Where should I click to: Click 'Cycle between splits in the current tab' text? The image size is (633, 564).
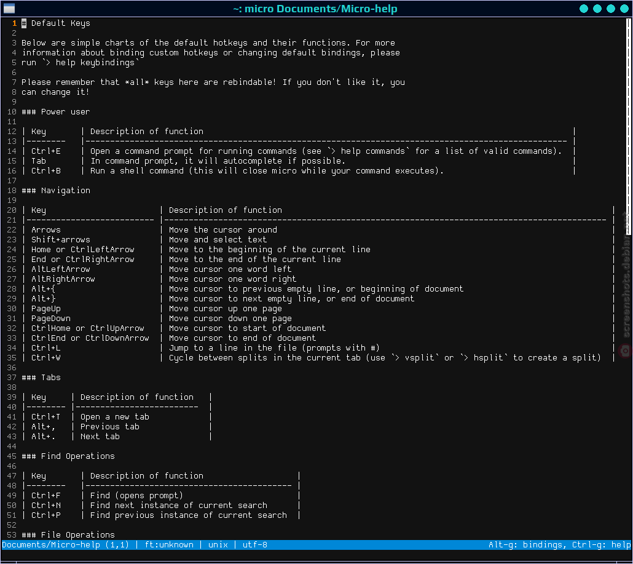(264, 357)
